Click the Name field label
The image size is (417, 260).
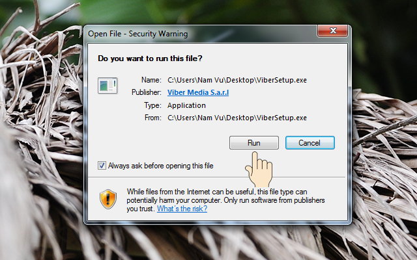(x=151, y=80)
